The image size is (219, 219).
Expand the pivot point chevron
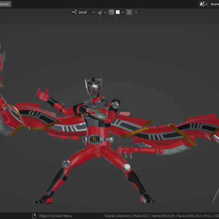[105, 12]
